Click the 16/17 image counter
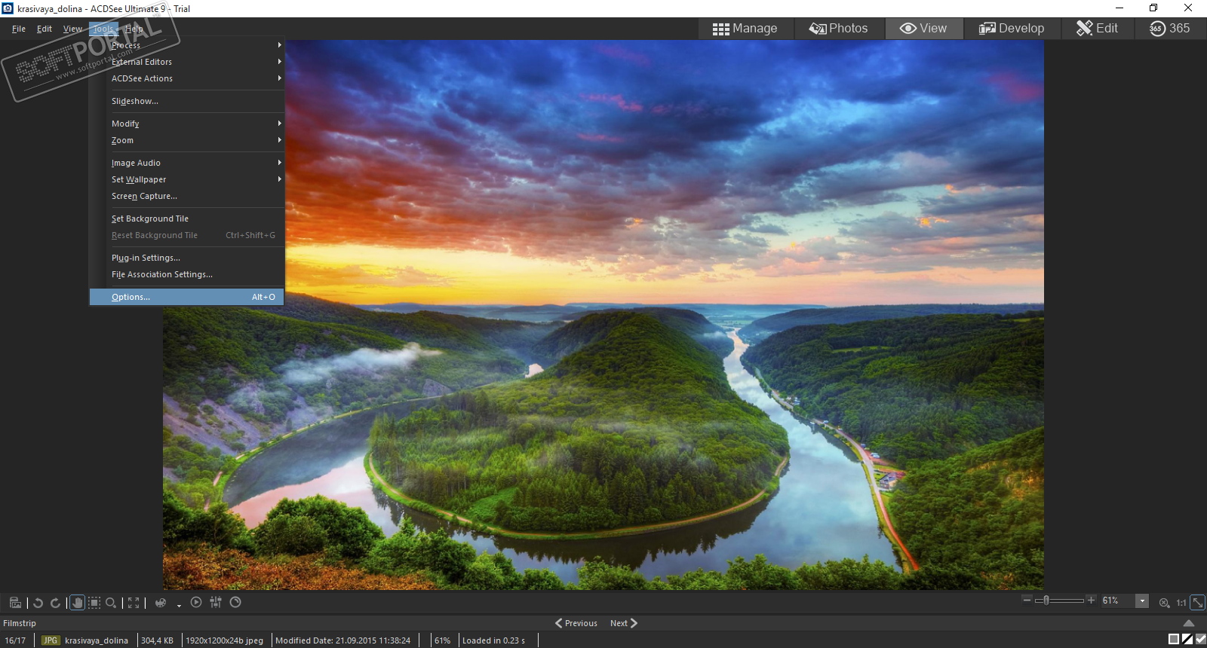Viewport: 1207px width, 648px height. click(15, 640)
